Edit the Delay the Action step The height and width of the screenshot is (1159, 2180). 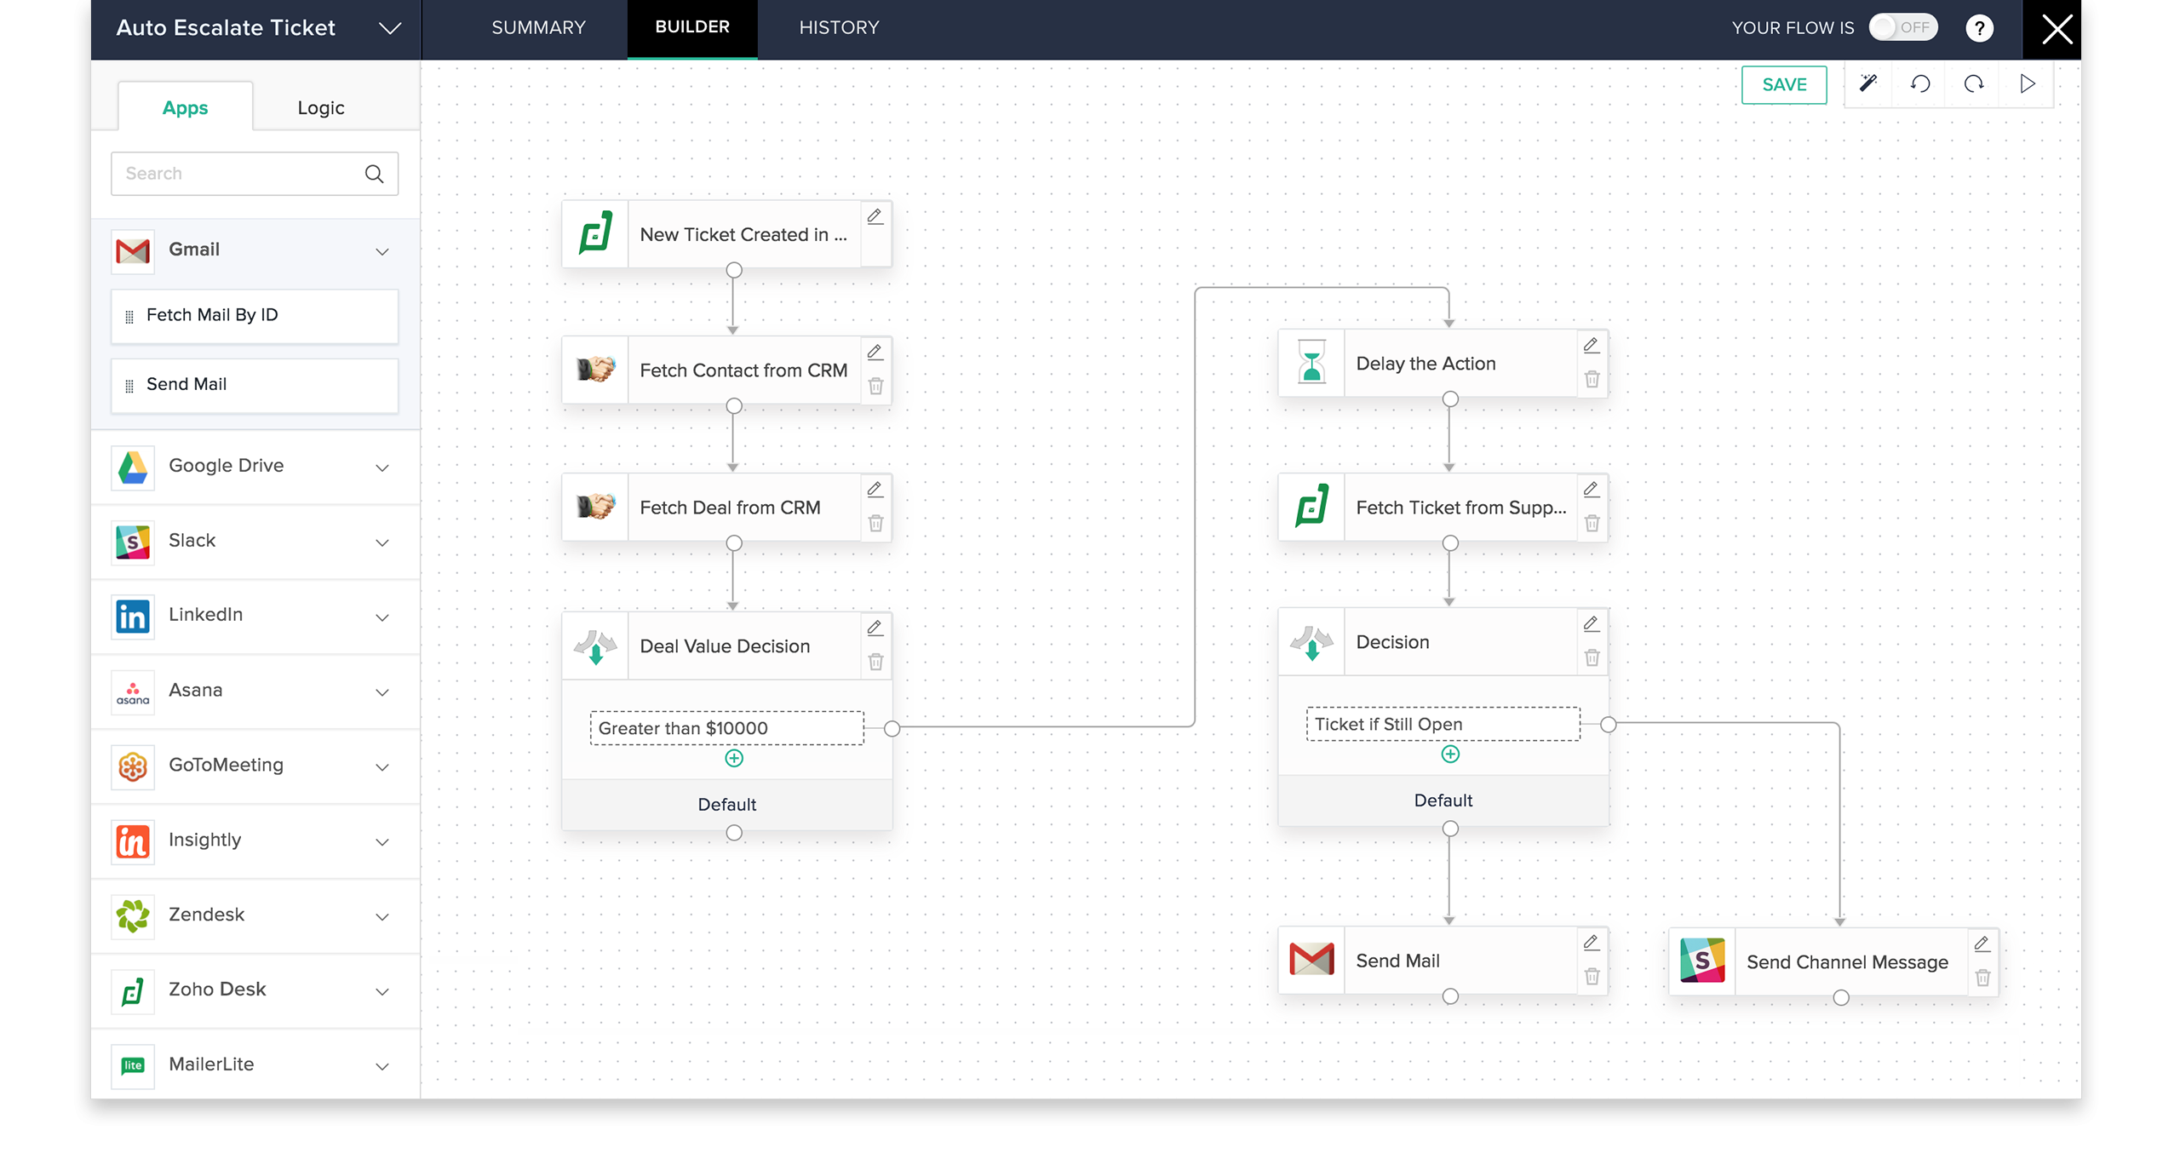[1591, 345]
